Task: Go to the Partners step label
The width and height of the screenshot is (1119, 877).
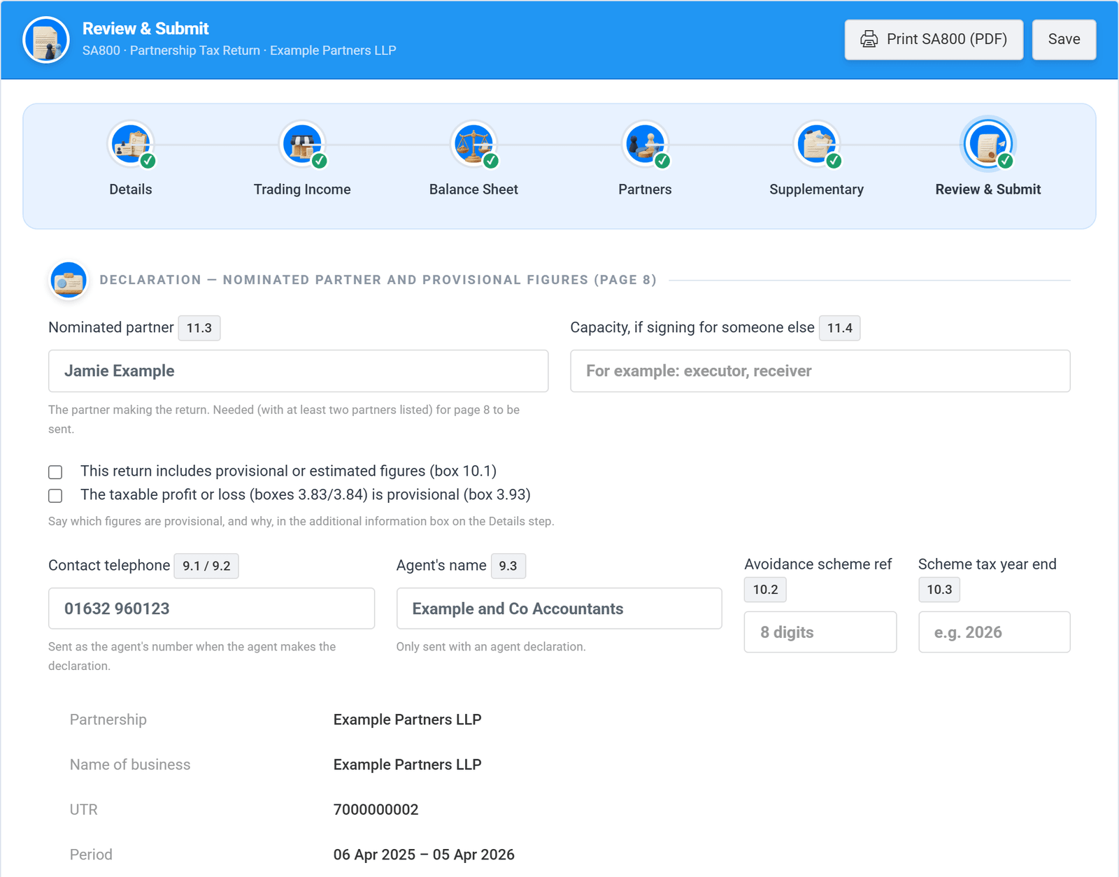Action: (645, 190)
